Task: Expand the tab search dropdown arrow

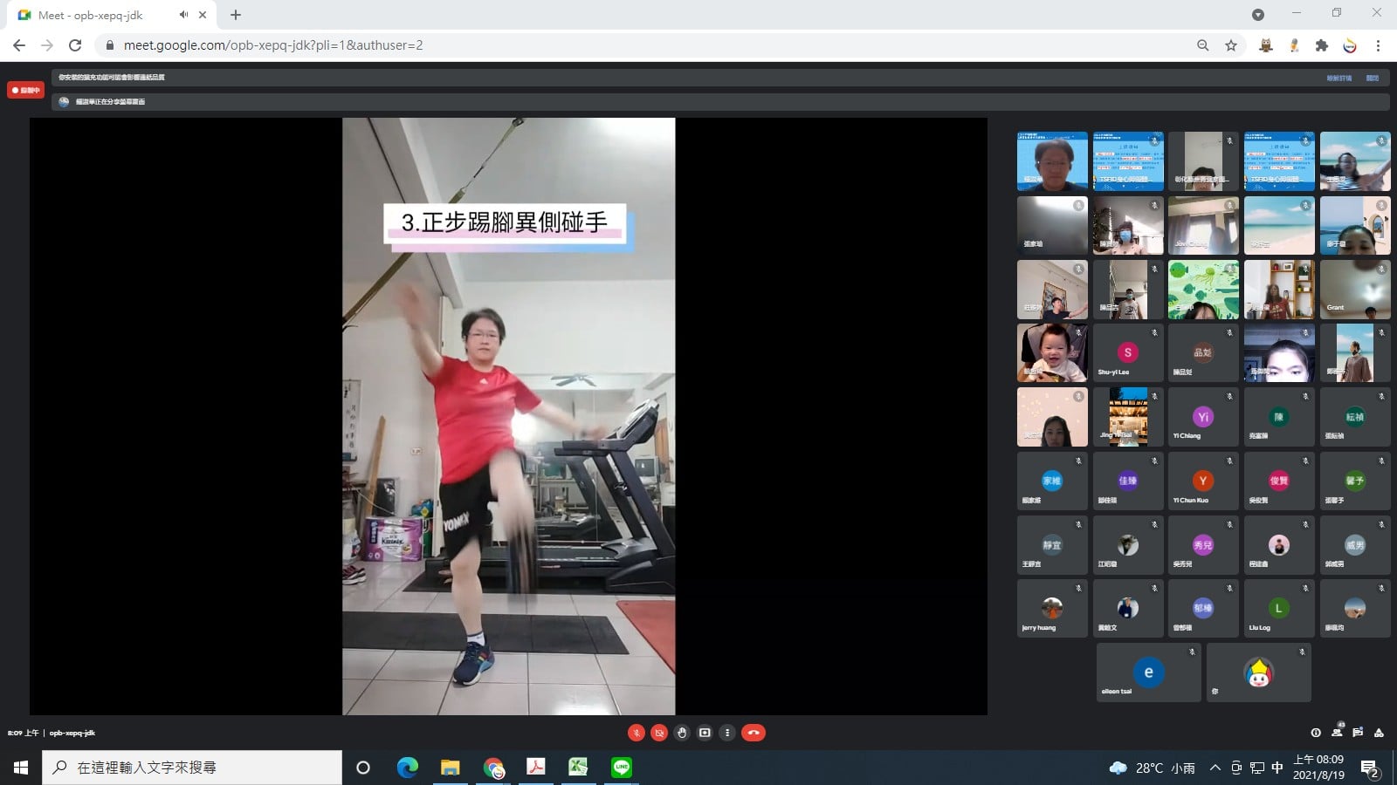Action: 1257,15
